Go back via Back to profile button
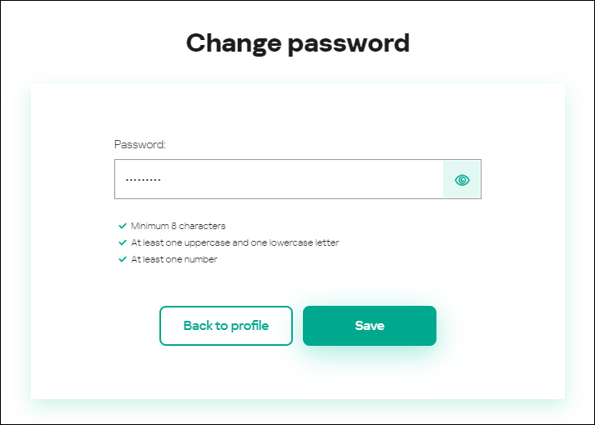Image resolution: width=595 pixels, height=425 pixels. 226,326
